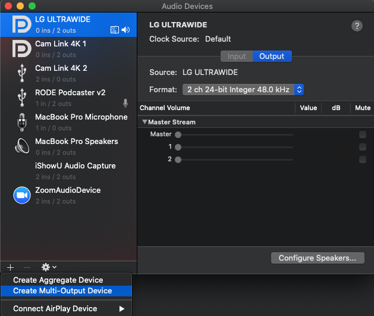Open the Format dropdown
The image size is (374, 316).
tap(243, 89)
